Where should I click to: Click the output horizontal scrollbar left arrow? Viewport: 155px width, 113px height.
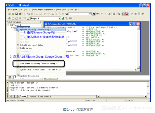pyautogui.click(x=98, y=97)
